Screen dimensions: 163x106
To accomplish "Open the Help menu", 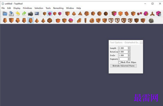I will click(79, 8).
